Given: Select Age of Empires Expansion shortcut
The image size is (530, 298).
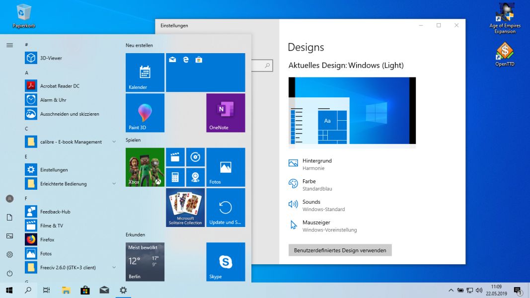Looking at the screenshot, I should click(505, 18).
